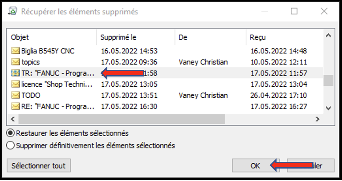
Task: Choose Supprimer définitivement les éléments sélectionnés
Action: (11, 145)
